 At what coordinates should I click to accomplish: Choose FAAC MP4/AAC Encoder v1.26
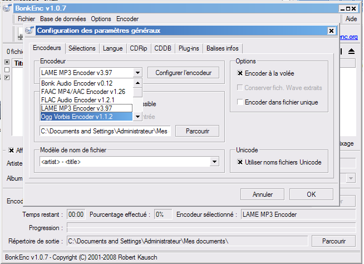pyautogui.click(x=87, y=92)
